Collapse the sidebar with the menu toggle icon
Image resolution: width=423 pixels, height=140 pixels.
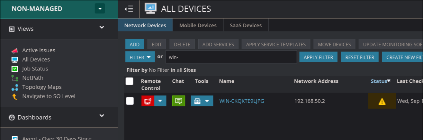point(129,9)
